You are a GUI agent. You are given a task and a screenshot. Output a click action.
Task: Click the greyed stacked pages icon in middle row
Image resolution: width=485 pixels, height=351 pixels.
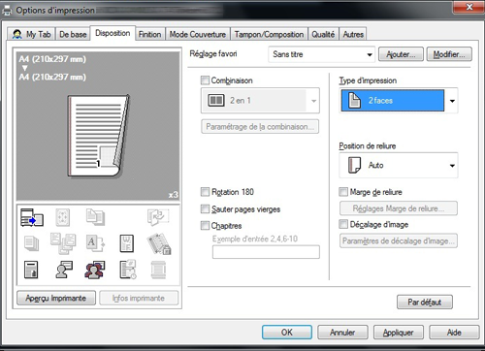point(31,243)
